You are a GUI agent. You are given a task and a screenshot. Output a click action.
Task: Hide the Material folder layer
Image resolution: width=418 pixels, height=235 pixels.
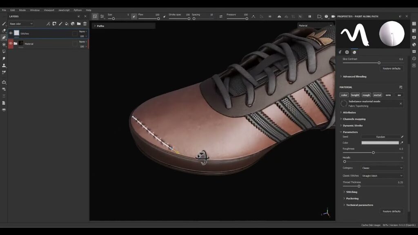11,43
